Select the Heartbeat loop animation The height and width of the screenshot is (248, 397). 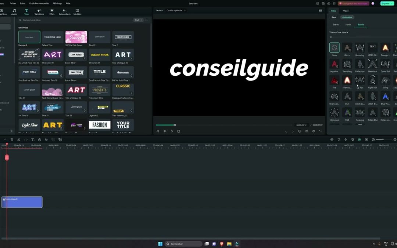tap(372, 64)
